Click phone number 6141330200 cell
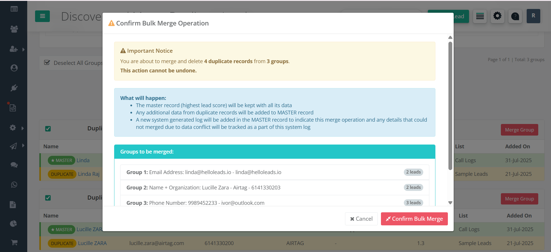Screen dimensions: 551x252 point(219,243)
